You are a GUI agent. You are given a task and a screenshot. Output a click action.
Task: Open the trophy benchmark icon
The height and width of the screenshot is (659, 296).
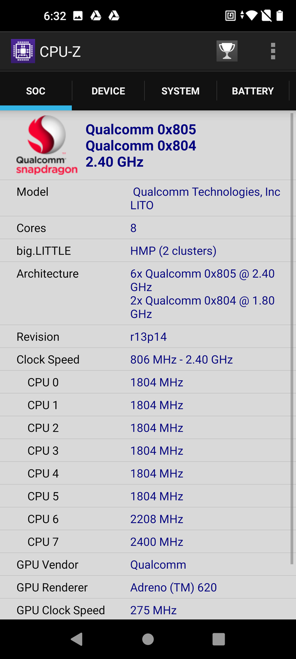(x=227, y=51)
